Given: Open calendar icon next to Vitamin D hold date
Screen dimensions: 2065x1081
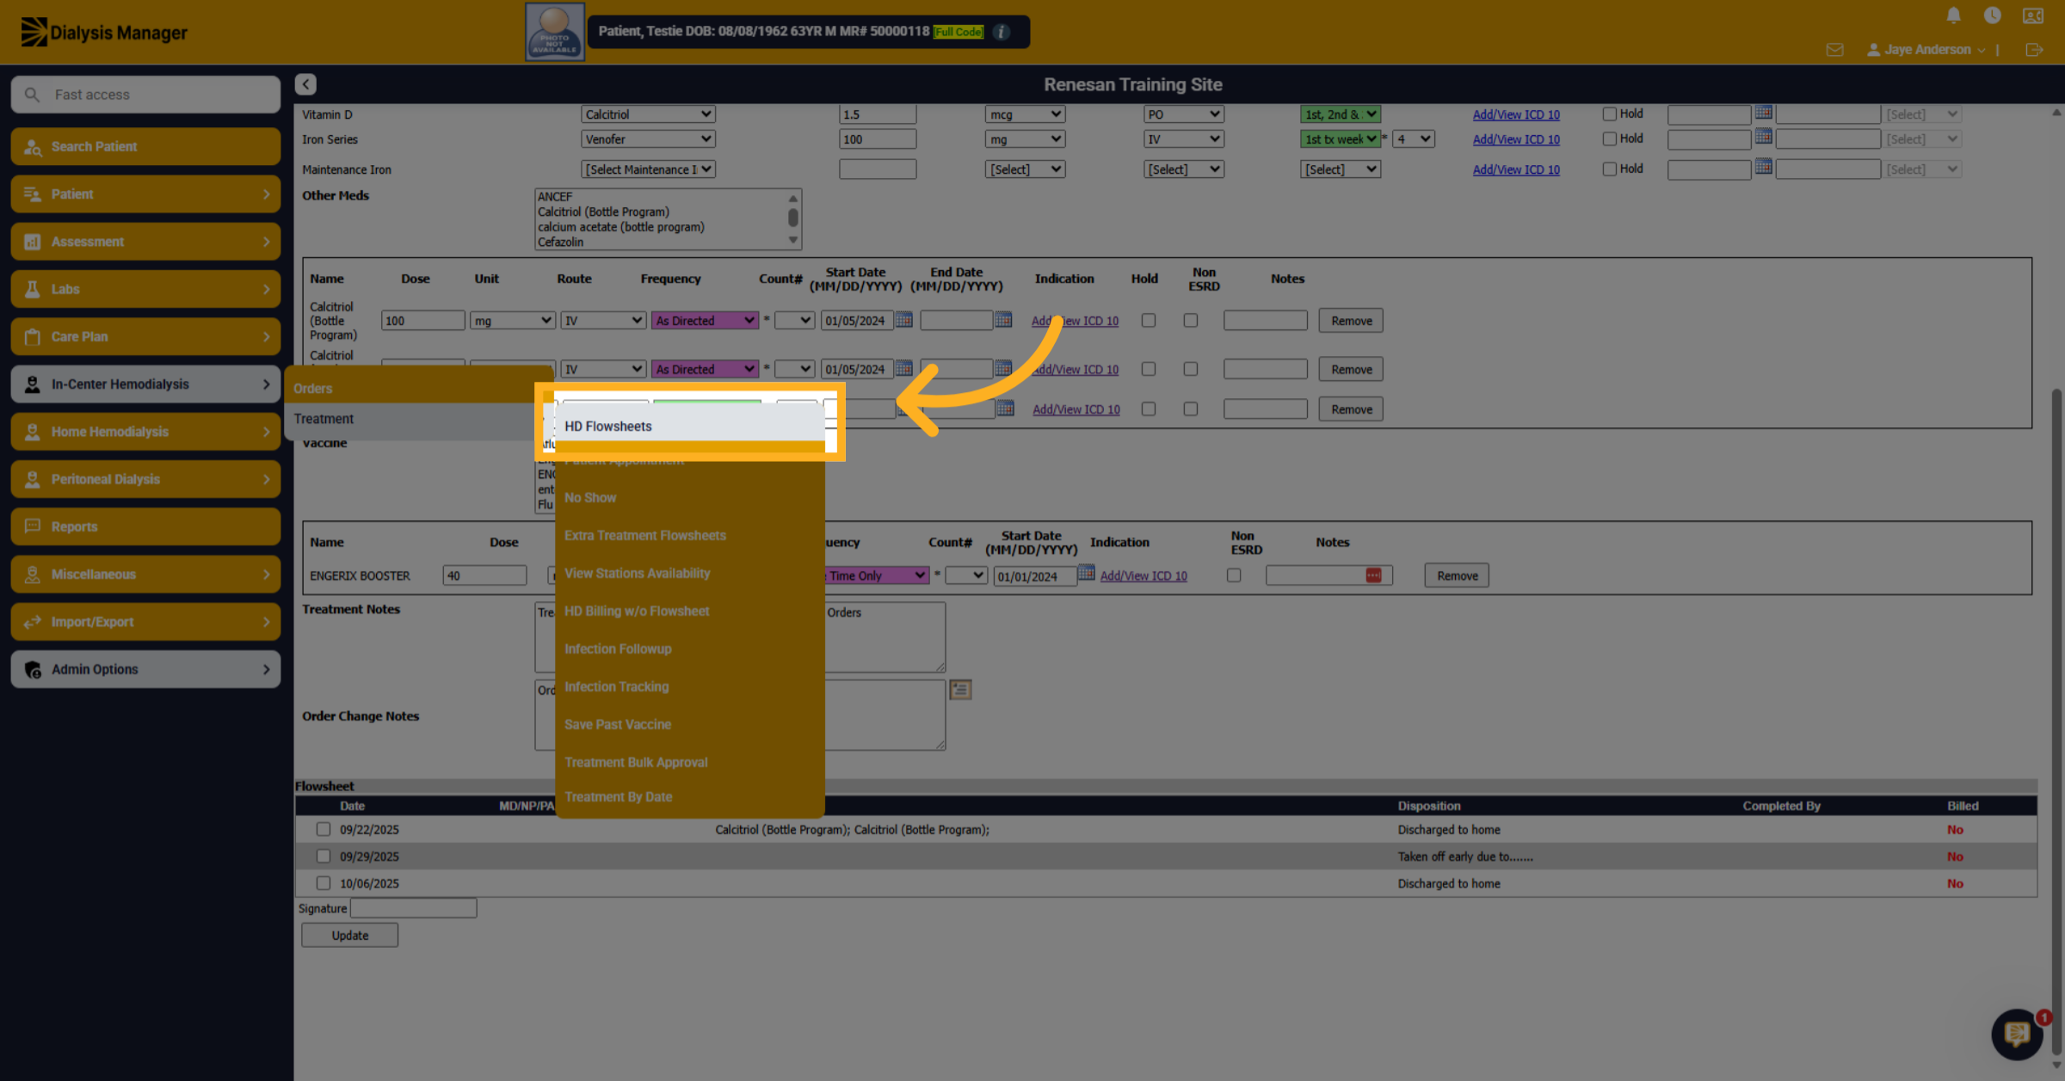Looking at the screenshot, I should coord(1763,113).
